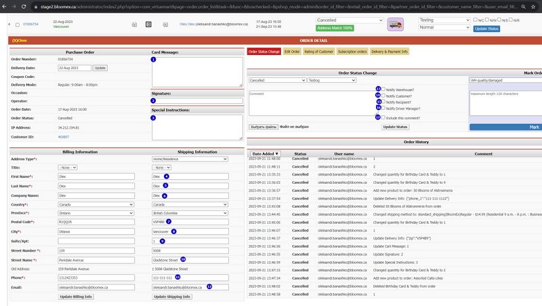The width and height of the screenshot is (542, 306).
Task: Open the Normal priority dropdown
Action: [x=444, y=27]
